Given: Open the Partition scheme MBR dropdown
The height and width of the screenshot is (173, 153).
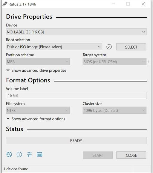Looking at the screenshot, I should 38,61.
